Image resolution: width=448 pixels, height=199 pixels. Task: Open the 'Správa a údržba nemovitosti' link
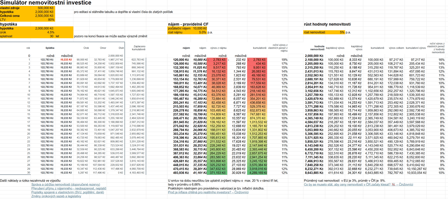point(66,184)
